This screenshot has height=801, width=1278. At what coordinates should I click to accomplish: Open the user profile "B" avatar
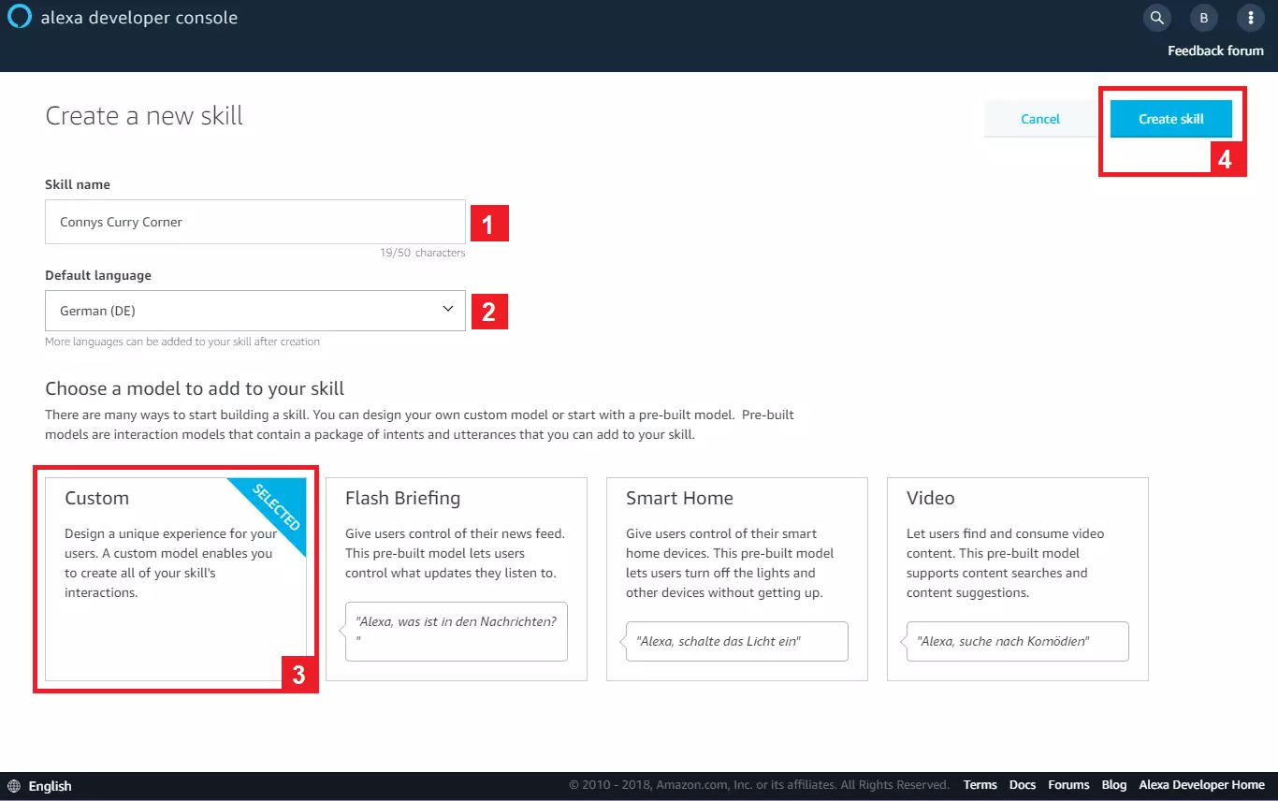click(1204, 18)
